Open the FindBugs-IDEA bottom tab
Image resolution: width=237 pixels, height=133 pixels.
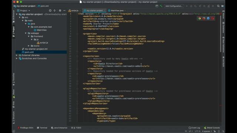click(25, 128)
